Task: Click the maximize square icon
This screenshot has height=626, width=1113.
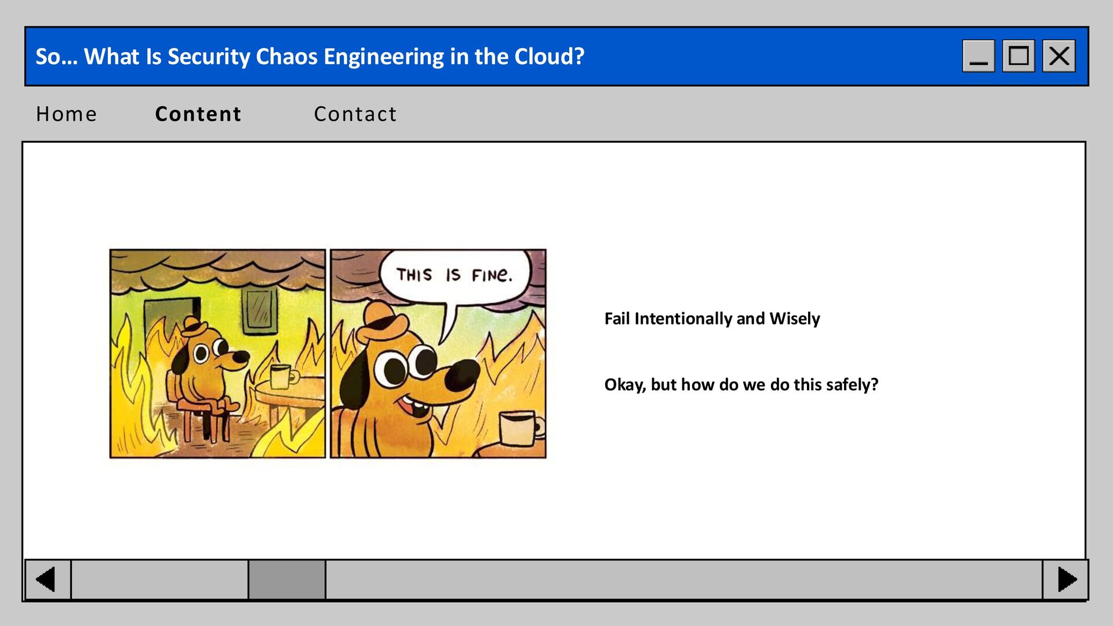Action: (1019, 56)
